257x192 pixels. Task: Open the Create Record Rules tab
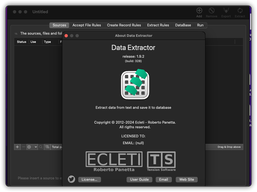coord(124,25)
